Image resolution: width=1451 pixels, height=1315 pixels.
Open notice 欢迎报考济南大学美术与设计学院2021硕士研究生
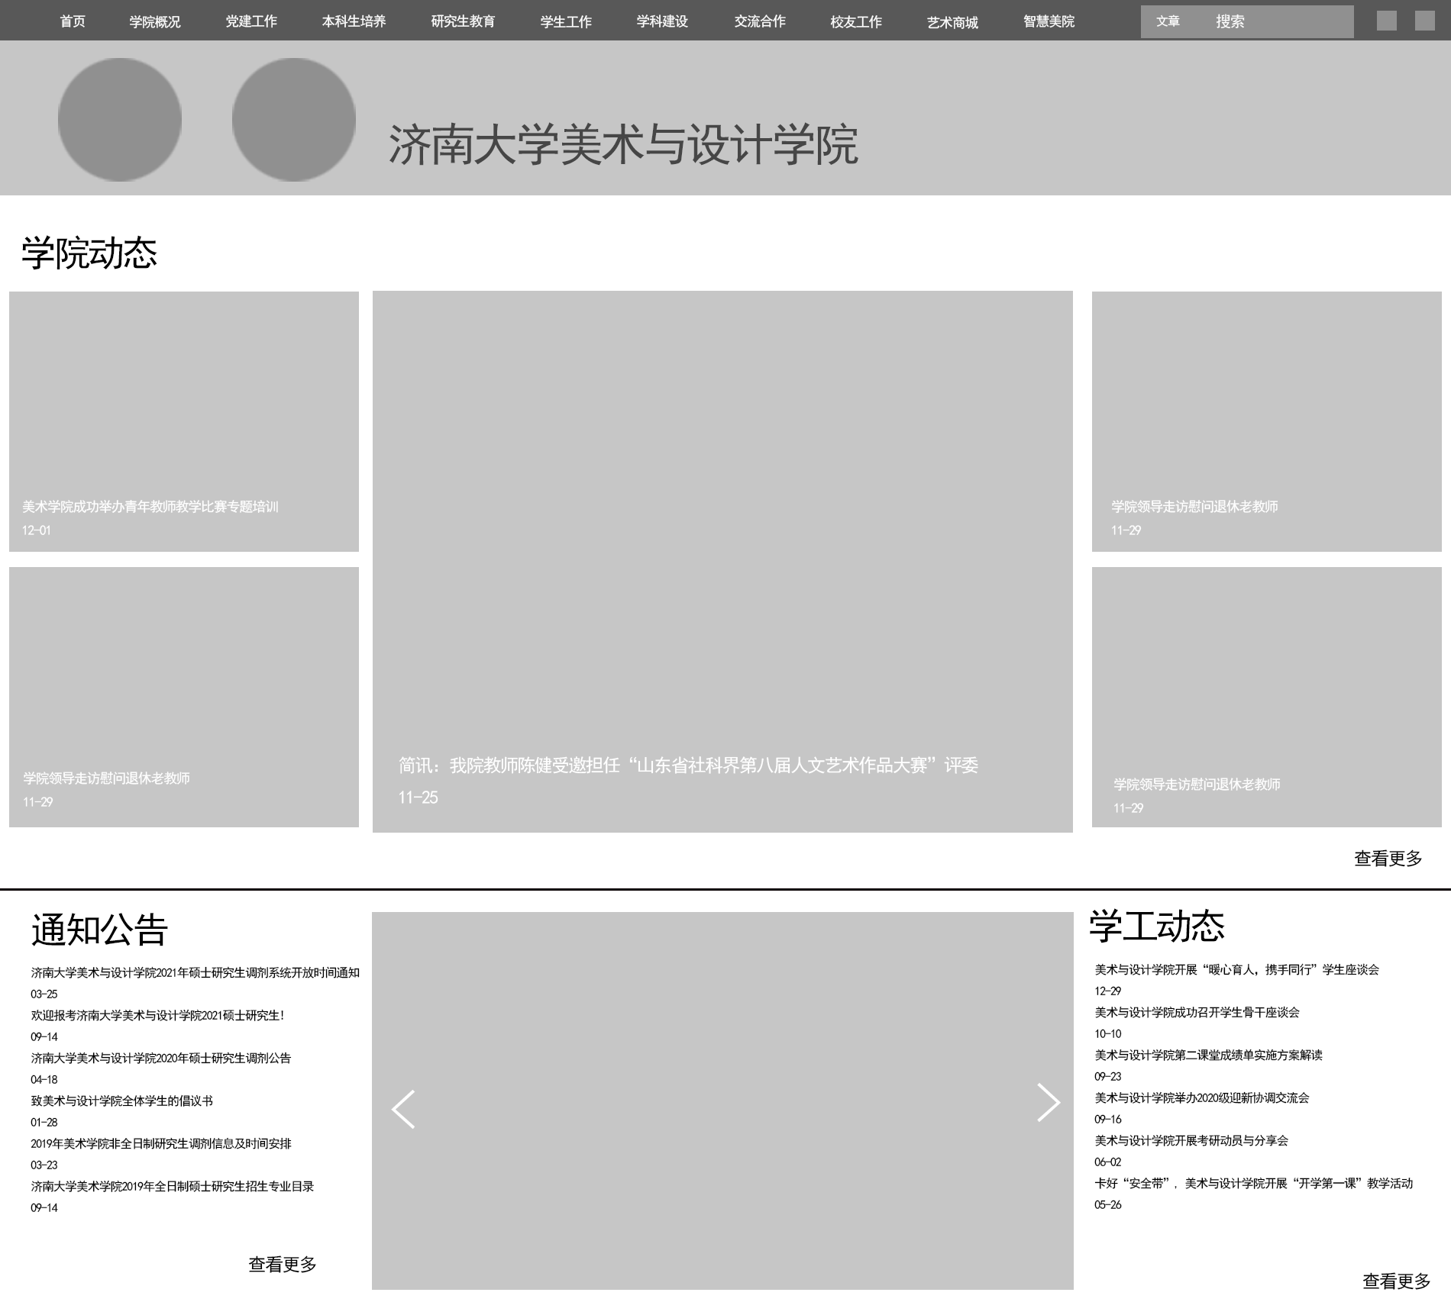[157, 1015]
